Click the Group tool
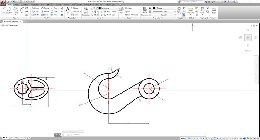The height and width of the screenshot is (140, 260). [x=179, y=10]
